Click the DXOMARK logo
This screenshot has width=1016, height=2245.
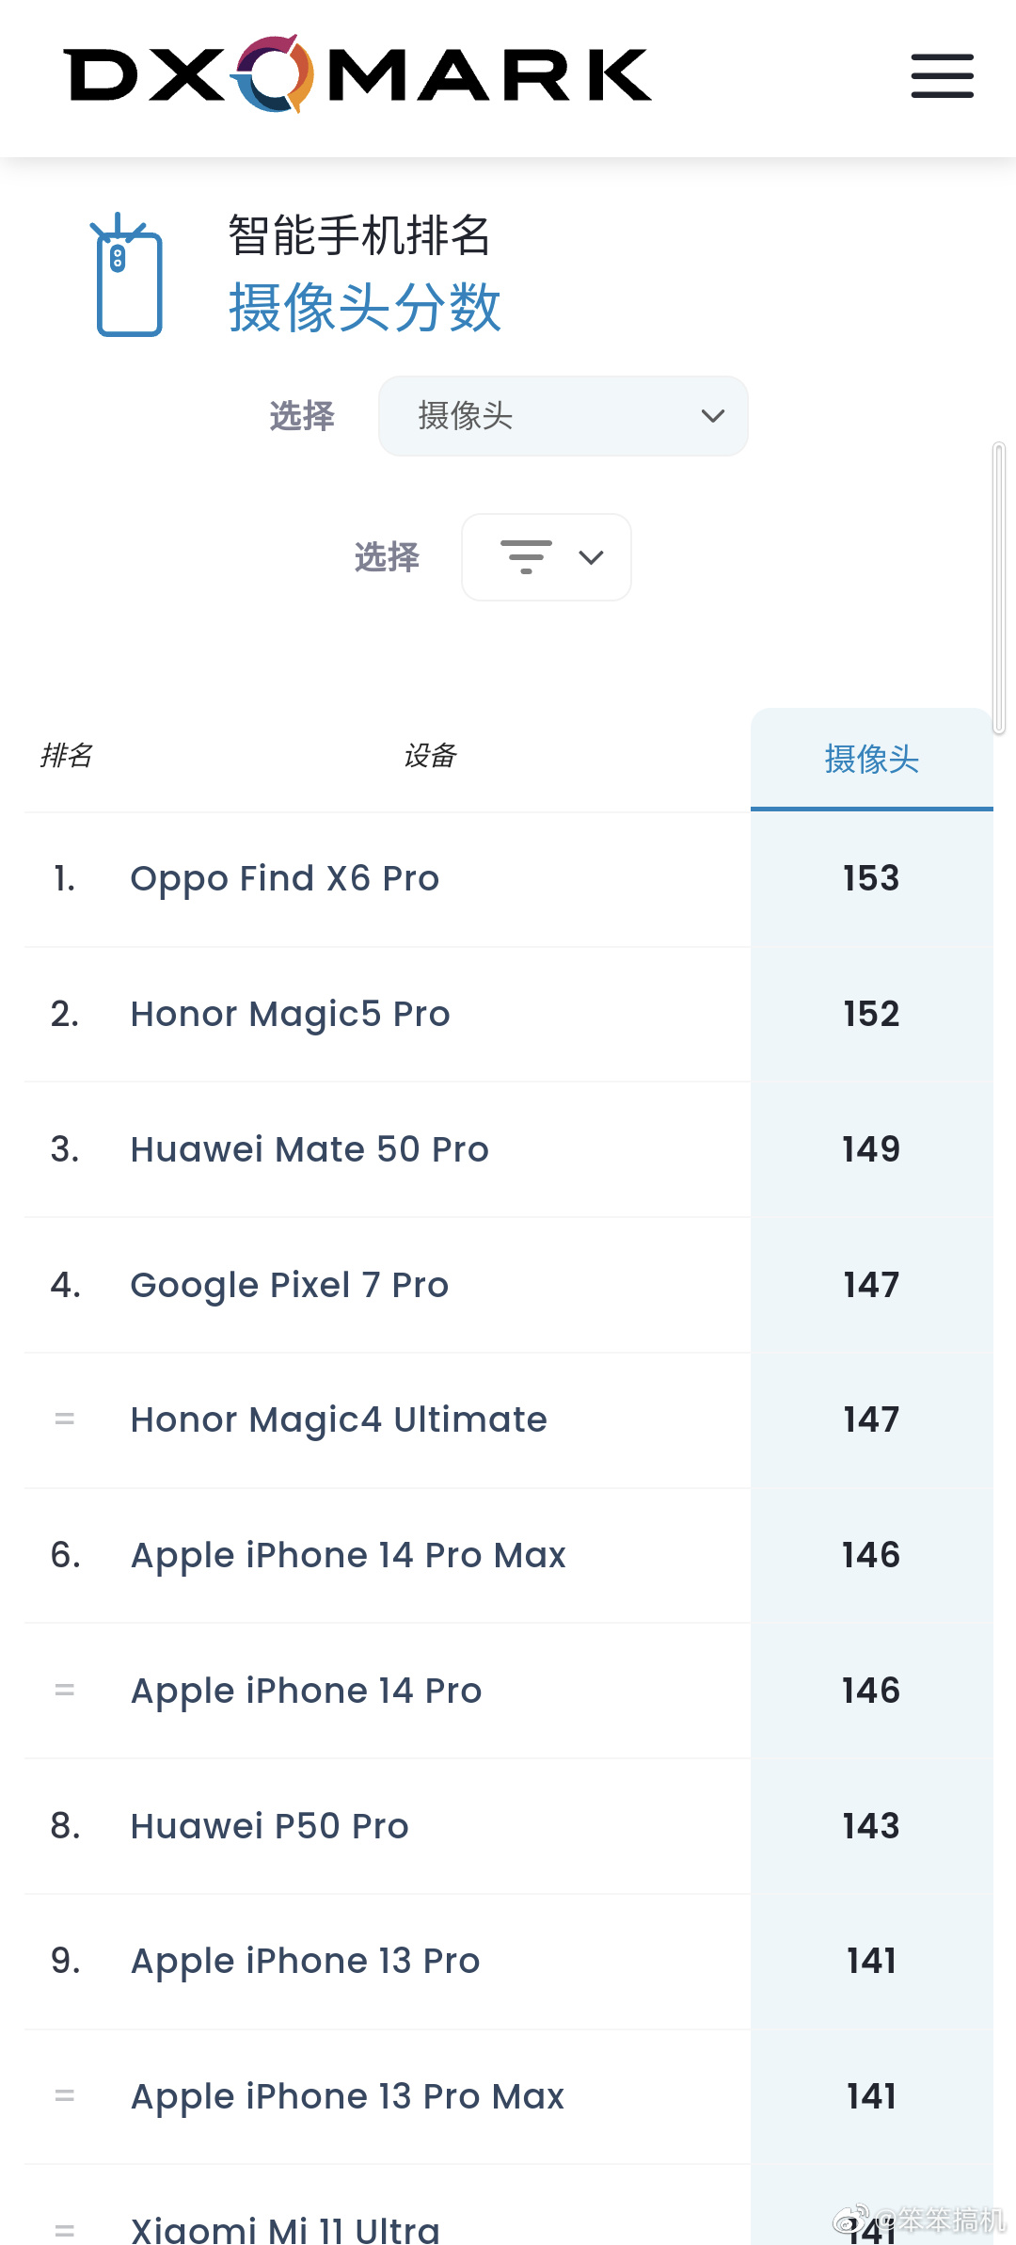click(357, 74)
